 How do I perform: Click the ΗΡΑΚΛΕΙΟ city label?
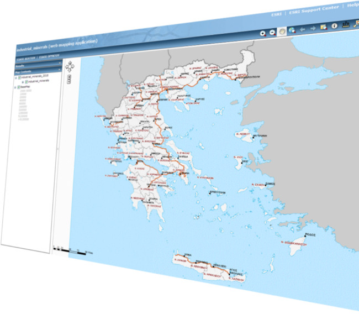click(220, 266)
